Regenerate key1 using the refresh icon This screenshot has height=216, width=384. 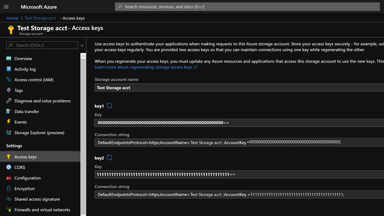(109, 105)
